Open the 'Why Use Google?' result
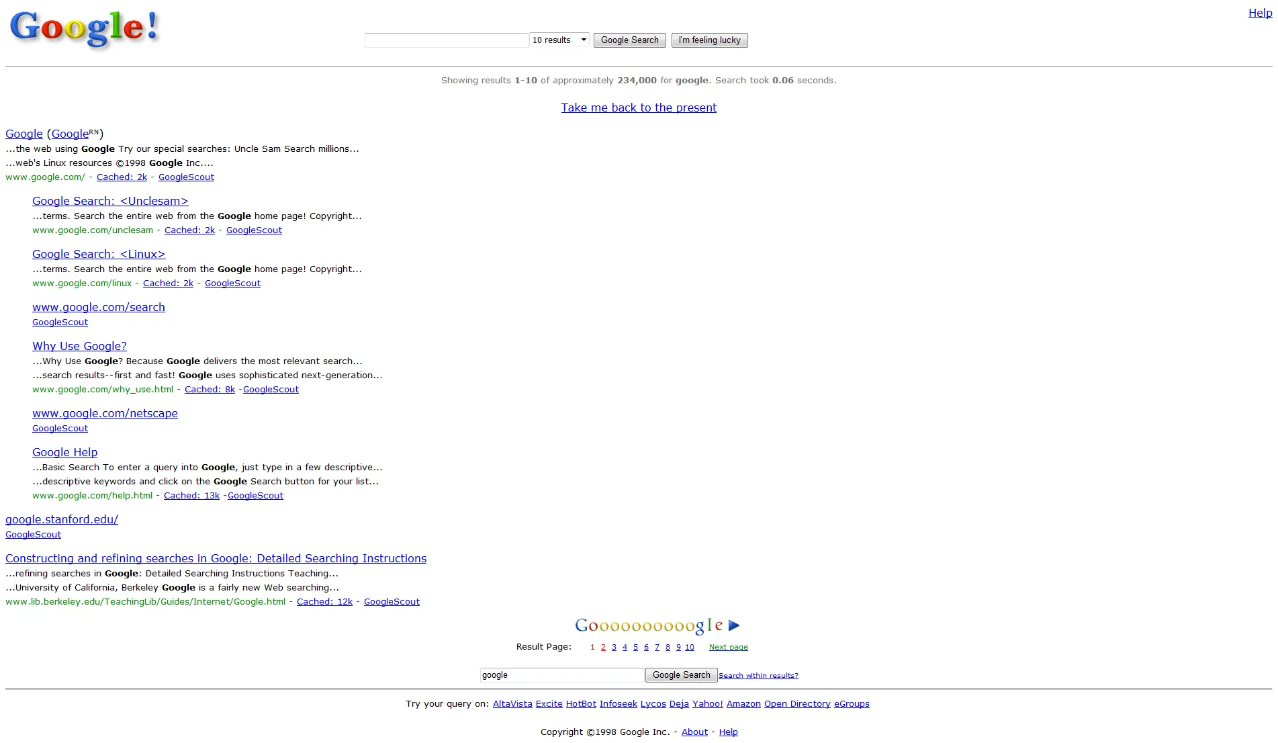Viewport: 1278px width, 743px height. 79,346
